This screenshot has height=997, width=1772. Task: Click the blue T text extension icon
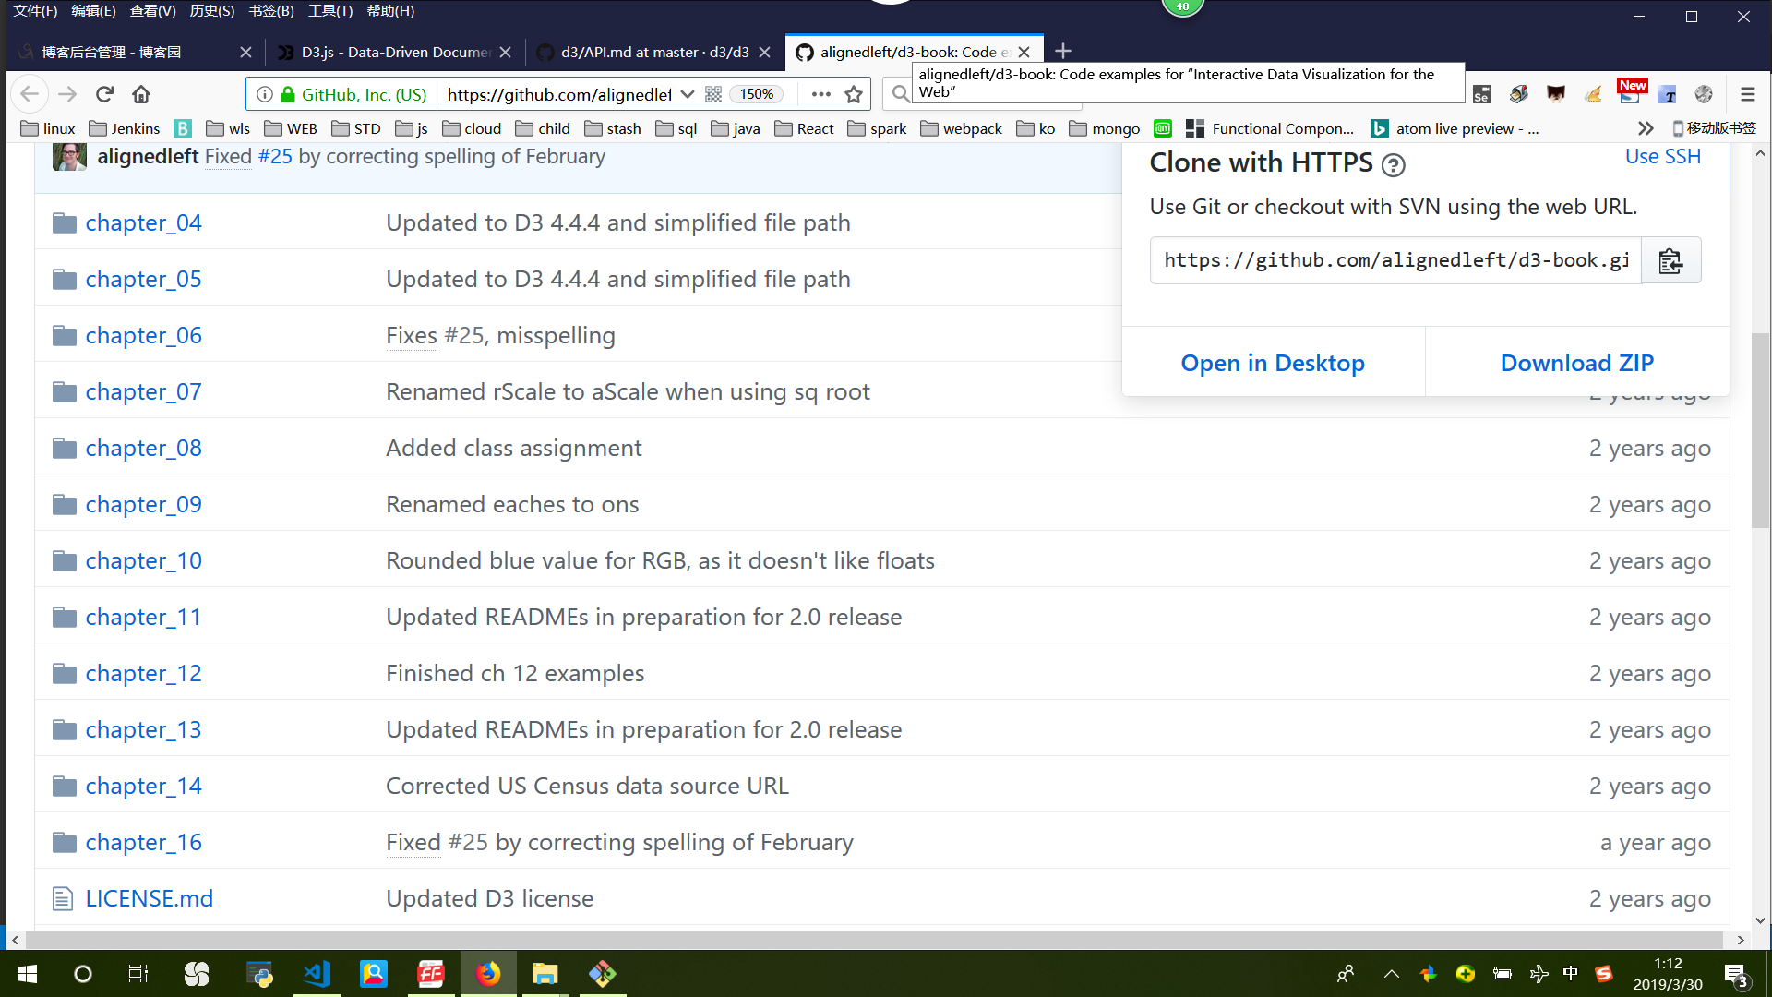click(1667, 94)
